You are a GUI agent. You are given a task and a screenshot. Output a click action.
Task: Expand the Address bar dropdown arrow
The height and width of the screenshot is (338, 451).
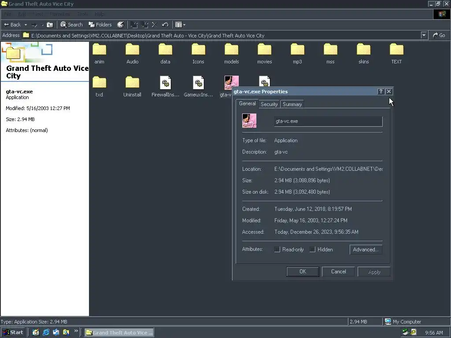424,35
